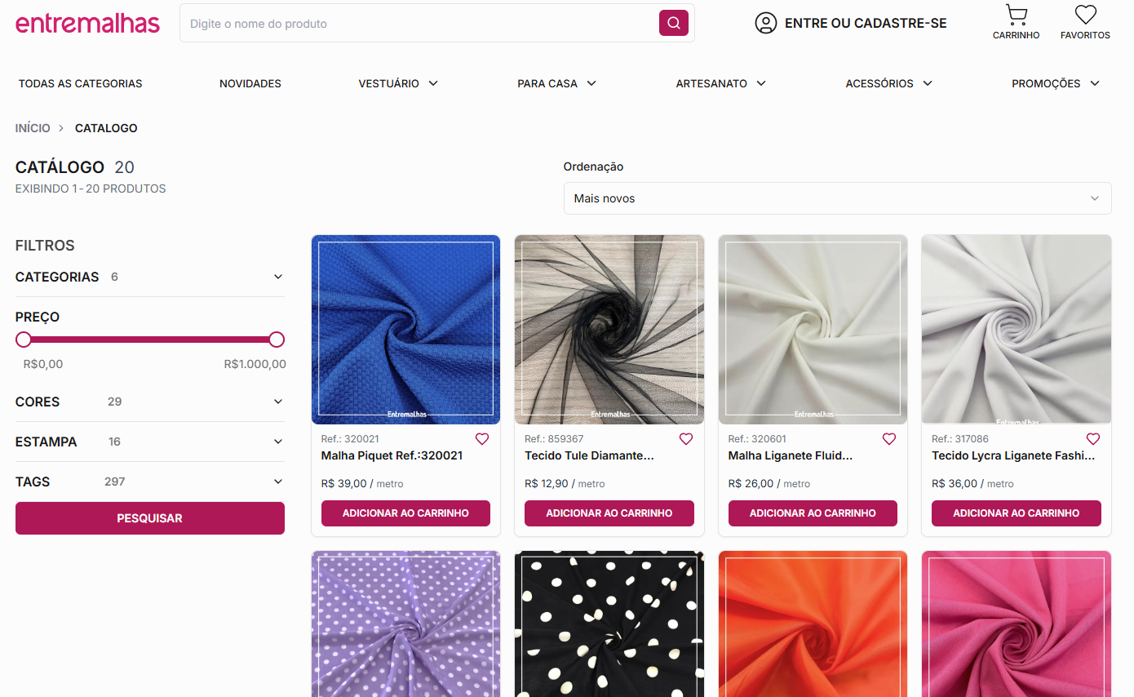
Task: Expand the Categorias filter
Action: tap(150, 277)
